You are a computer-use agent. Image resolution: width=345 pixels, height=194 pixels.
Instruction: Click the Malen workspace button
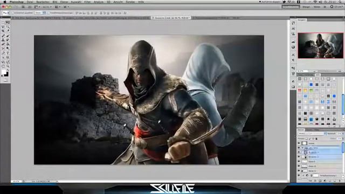click(x=317, y=7)
